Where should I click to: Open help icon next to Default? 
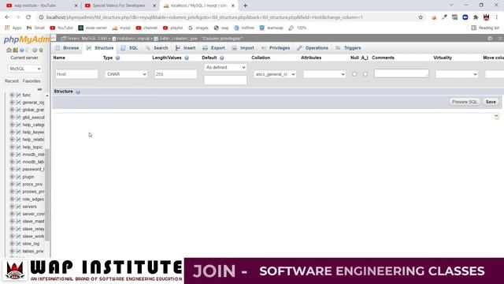222,58
